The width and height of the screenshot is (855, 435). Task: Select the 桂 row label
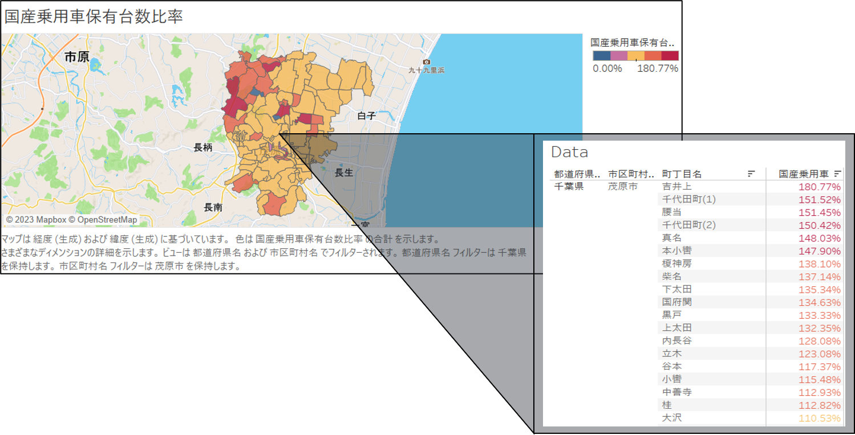pos(667,405)
